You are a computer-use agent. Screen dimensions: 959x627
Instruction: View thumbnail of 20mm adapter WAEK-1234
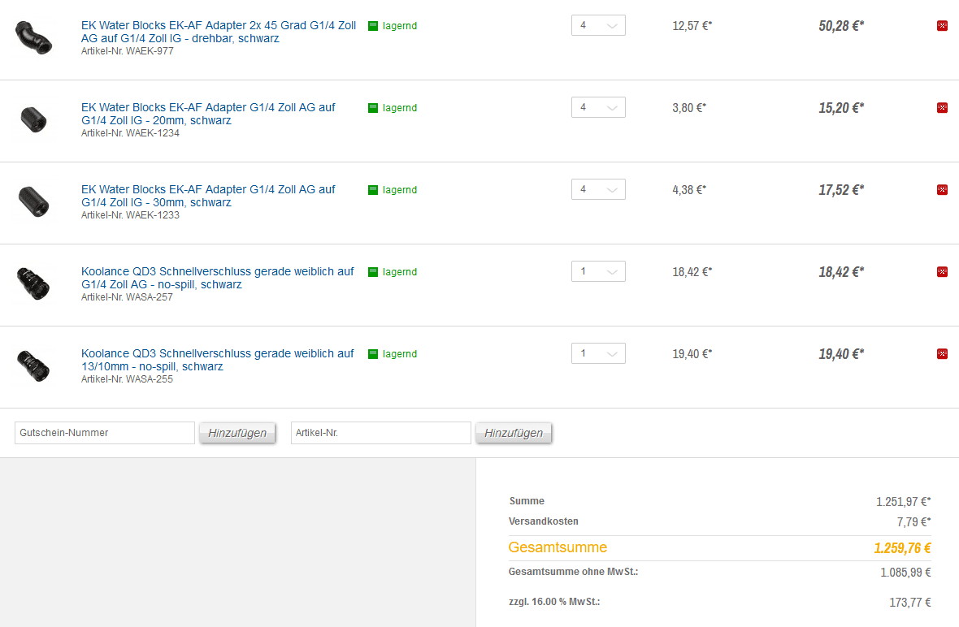click(33, 119)
